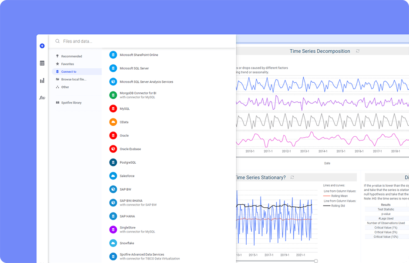Select the Connect to category

click(x=77, y=71)
